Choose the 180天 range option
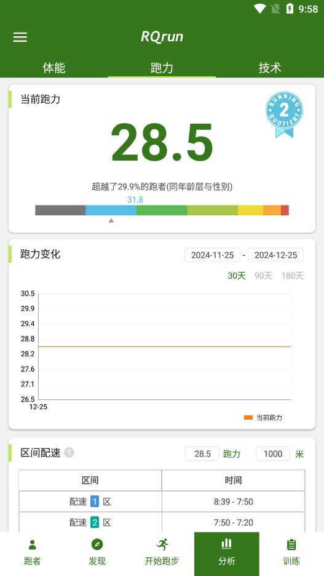Image resolution: width=324 pixels, height=576 pixels. 293,276
